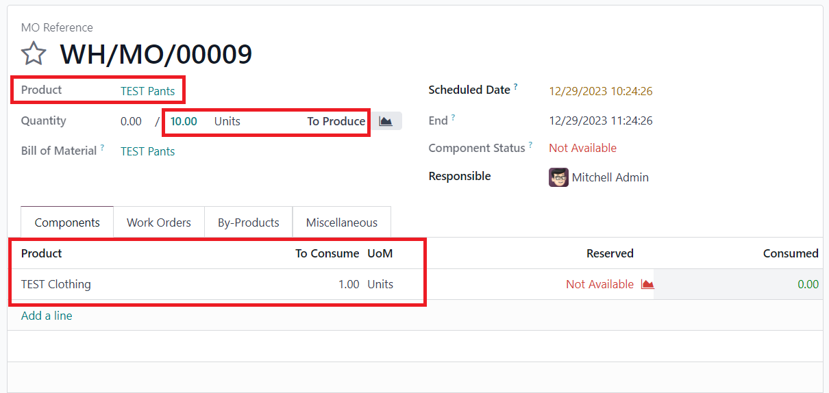Image resolution: width=829 pixels, height=393 pixels.
Task: Open the Components tab
Action: tap(67, 223)
